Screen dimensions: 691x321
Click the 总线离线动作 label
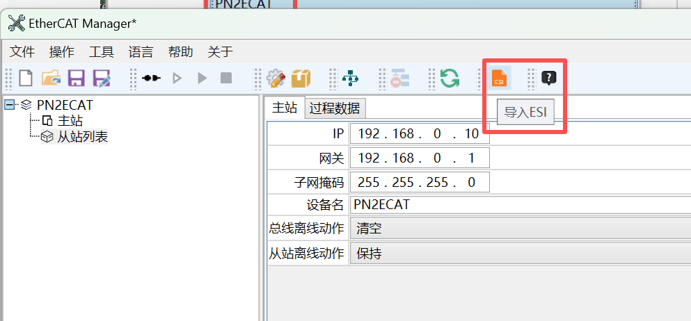click(306, 228)
